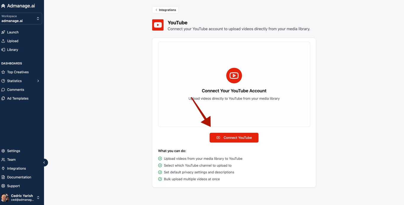Click the Admanage.ai logo icon

click(x=3, y=6)
